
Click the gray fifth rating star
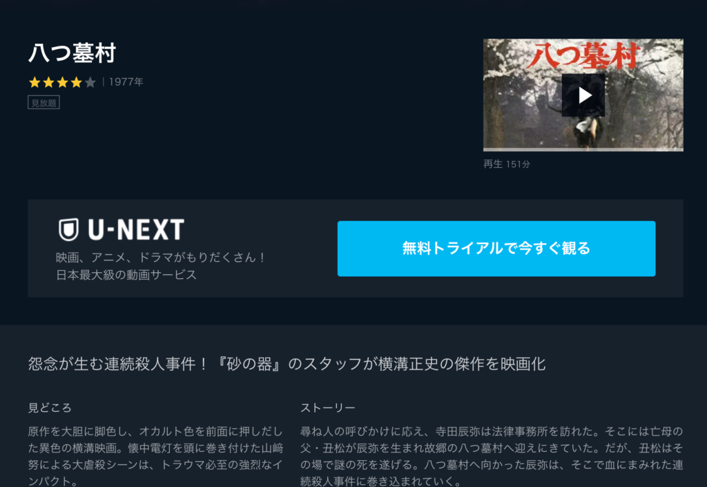tap(90, 82)
